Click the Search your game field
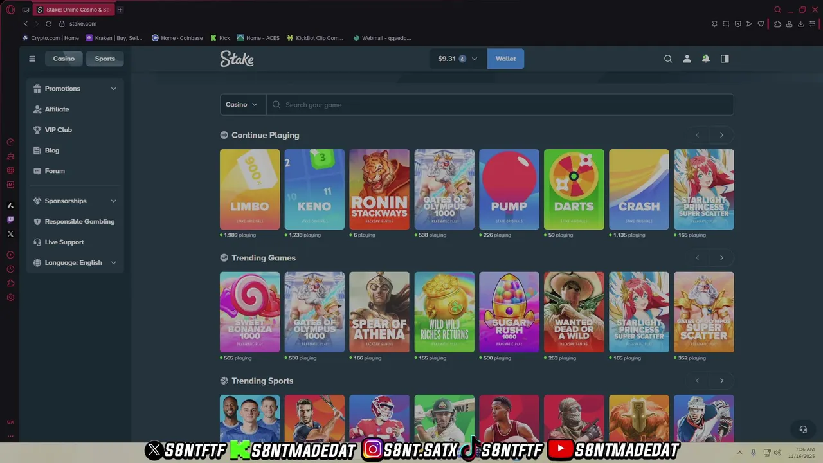 point(500,105)
